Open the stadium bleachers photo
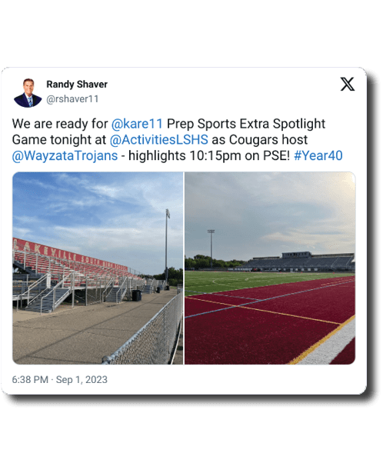 click(x=98, y=268)
